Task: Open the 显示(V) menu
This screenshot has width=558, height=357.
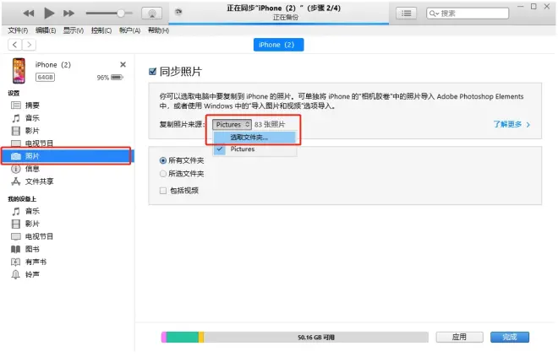Action: [x=74, y=30]
